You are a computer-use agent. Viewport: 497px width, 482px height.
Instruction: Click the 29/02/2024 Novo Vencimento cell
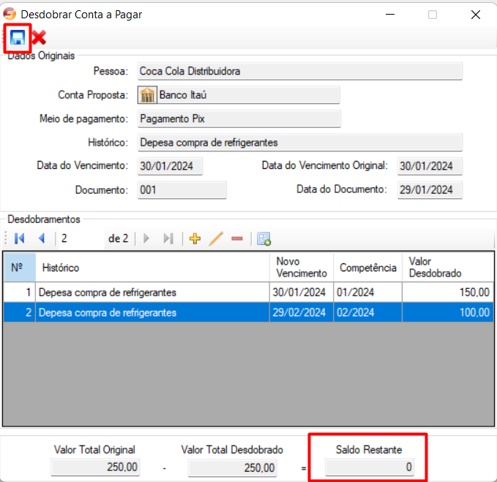tap(302, 312)
